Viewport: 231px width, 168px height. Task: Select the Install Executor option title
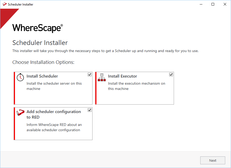pyautogui.click(x=122, y=76)
